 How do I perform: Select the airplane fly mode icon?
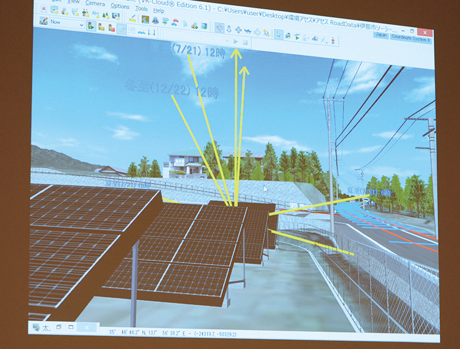point(248,31)
